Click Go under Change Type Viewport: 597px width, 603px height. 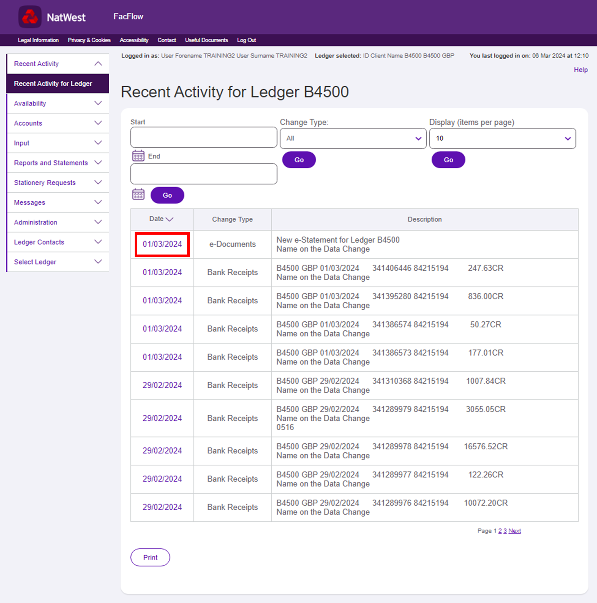point(299,160)
